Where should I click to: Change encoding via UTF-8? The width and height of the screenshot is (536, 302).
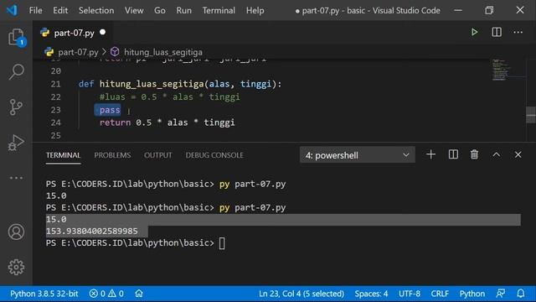click(x=410, y=294)
